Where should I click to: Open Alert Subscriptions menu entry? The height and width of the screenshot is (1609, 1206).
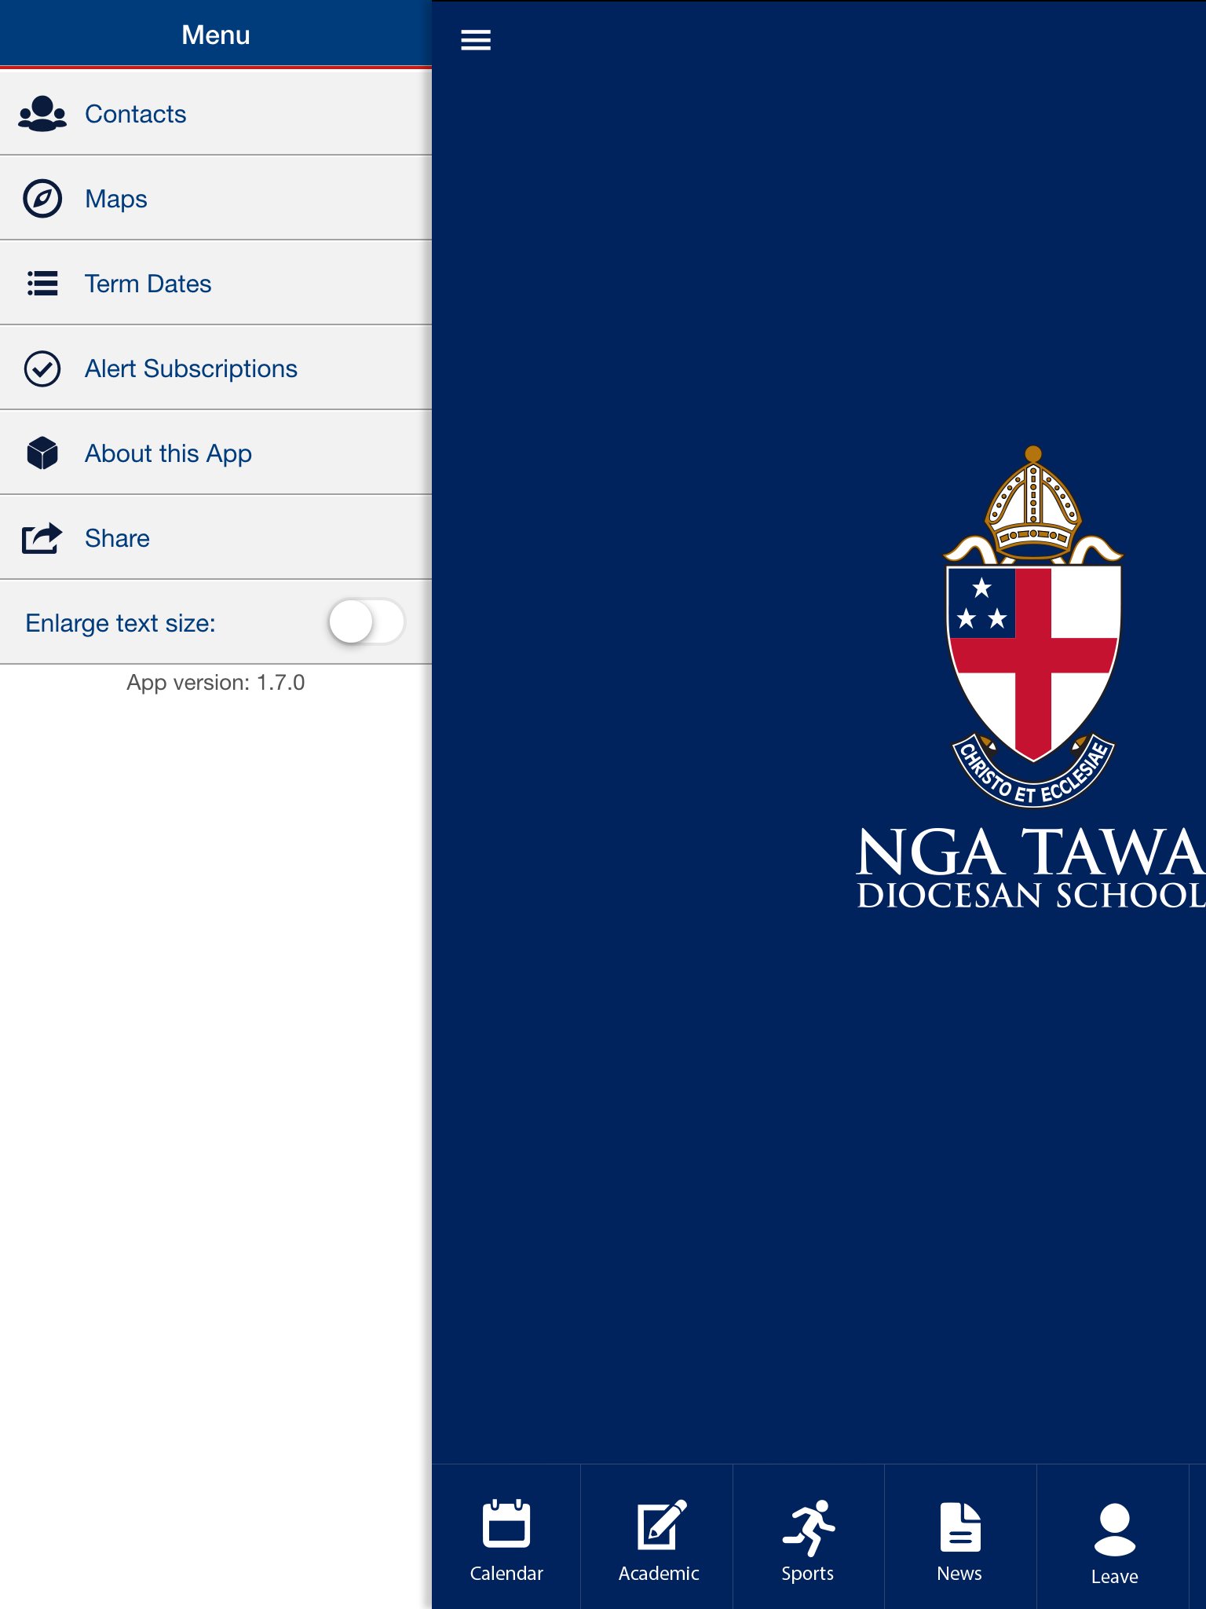pyautogui.click(x=216, y=368)
